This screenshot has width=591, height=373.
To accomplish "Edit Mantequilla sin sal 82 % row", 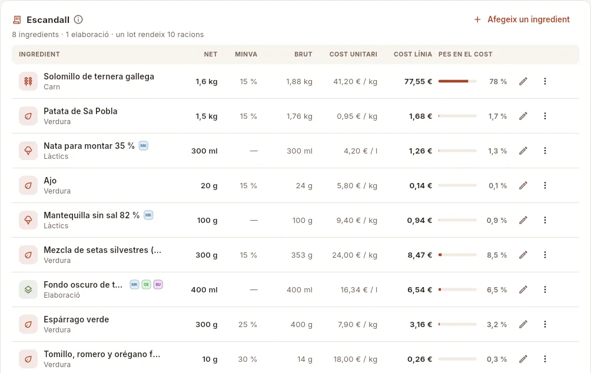I will click(x=523, y=220).
